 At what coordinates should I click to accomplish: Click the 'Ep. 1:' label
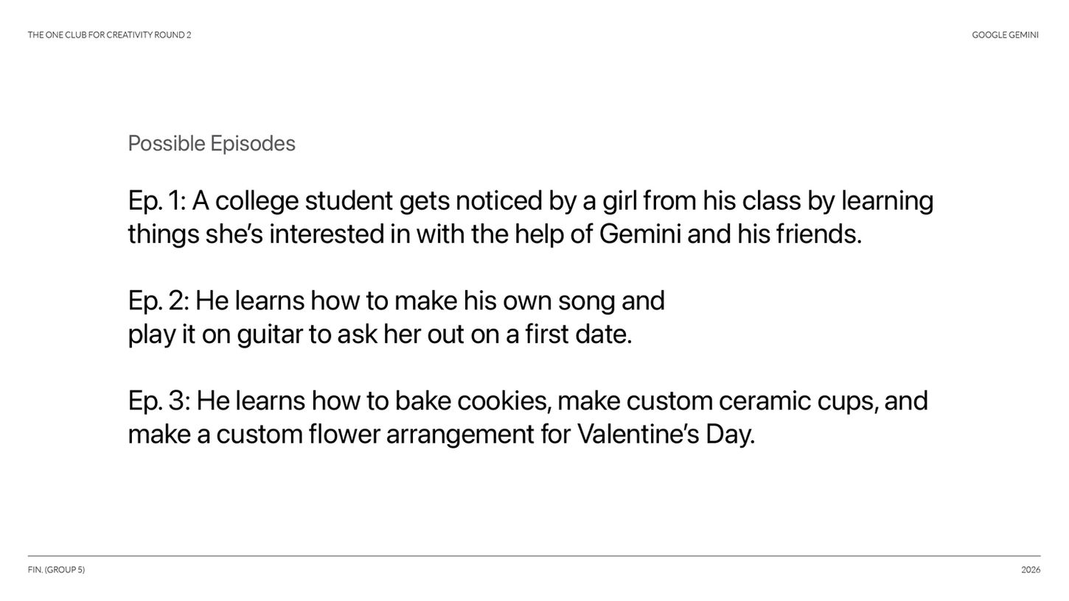[x=157, y=201]
